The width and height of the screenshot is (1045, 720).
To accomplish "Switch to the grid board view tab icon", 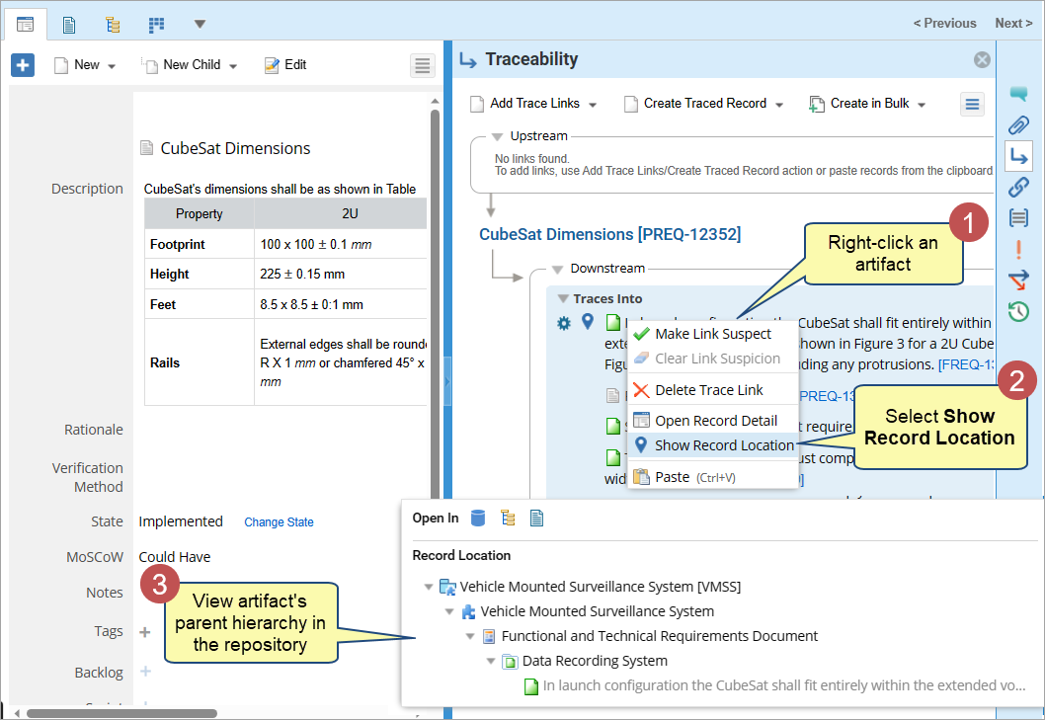I will pyautogui.click(x=156, y=26).
